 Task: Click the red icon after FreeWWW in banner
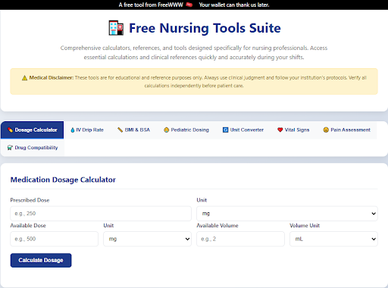point(189,5)
